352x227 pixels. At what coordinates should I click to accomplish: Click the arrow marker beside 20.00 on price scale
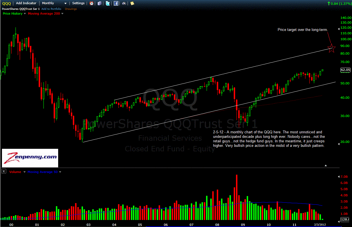tap(339, 144)
